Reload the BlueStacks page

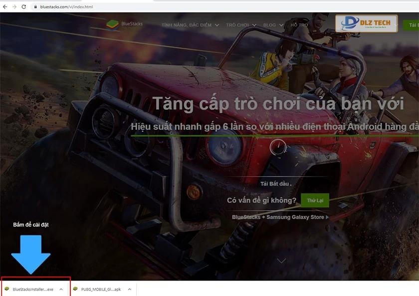click(23, 6)
